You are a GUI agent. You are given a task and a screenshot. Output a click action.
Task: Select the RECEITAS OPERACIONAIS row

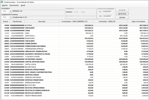(75, 88)
